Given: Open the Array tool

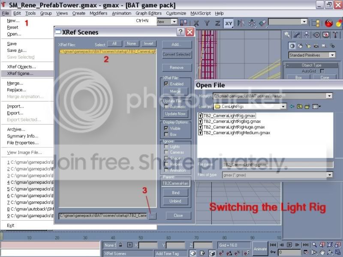Looking at the screenshot, I should [252, 23].
